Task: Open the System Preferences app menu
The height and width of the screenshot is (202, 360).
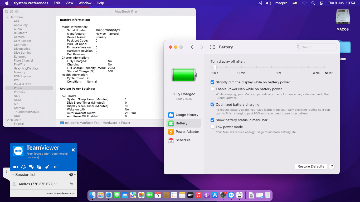Action: pyautogui.click(x=31, y=3)
